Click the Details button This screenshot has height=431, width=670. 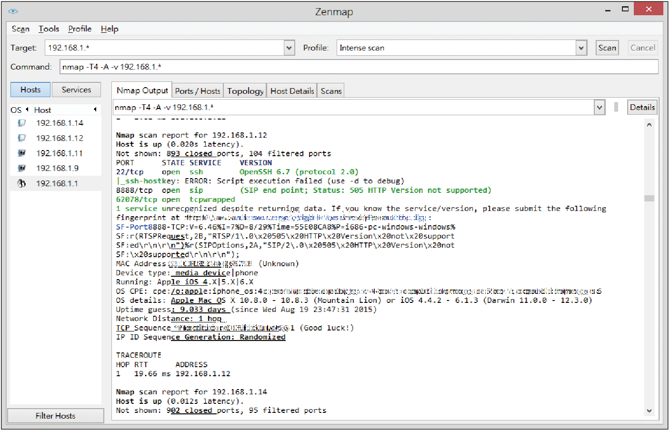(x=642, y=107)
